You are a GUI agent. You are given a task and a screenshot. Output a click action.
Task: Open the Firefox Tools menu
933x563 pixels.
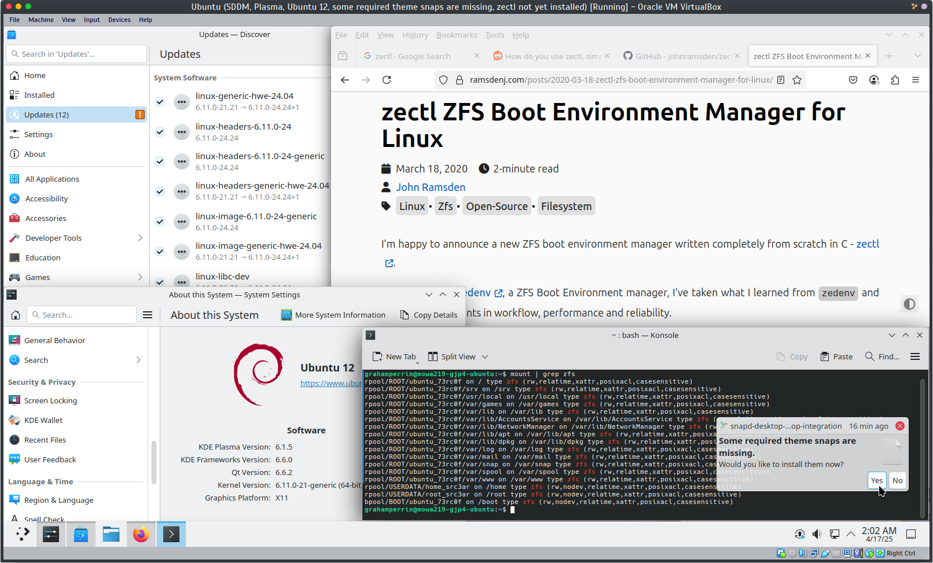tap(494, 35)
